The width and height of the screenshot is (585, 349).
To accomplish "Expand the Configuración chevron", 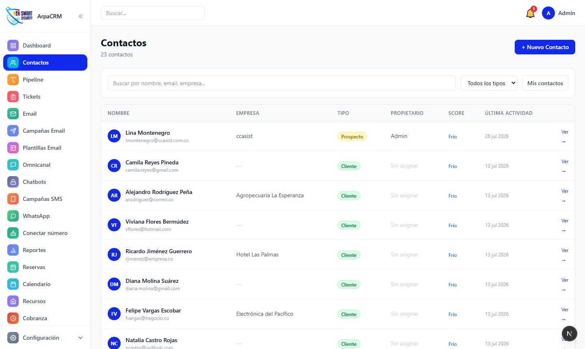I will tap(80, 338).
